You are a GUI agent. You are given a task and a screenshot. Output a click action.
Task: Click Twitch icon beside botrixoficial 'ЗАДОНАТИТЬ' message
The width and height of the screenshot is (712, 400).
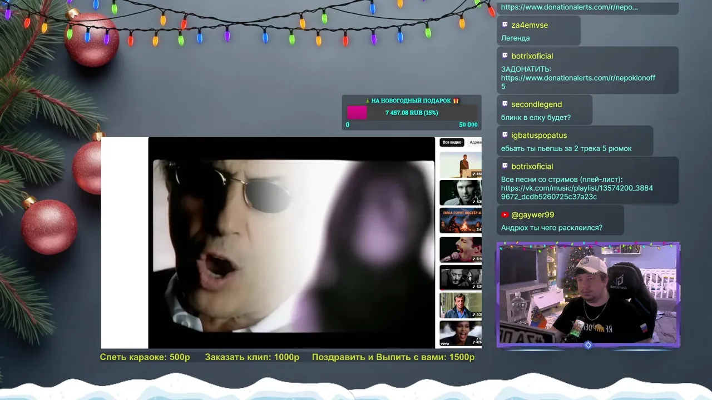click(505, 56)
